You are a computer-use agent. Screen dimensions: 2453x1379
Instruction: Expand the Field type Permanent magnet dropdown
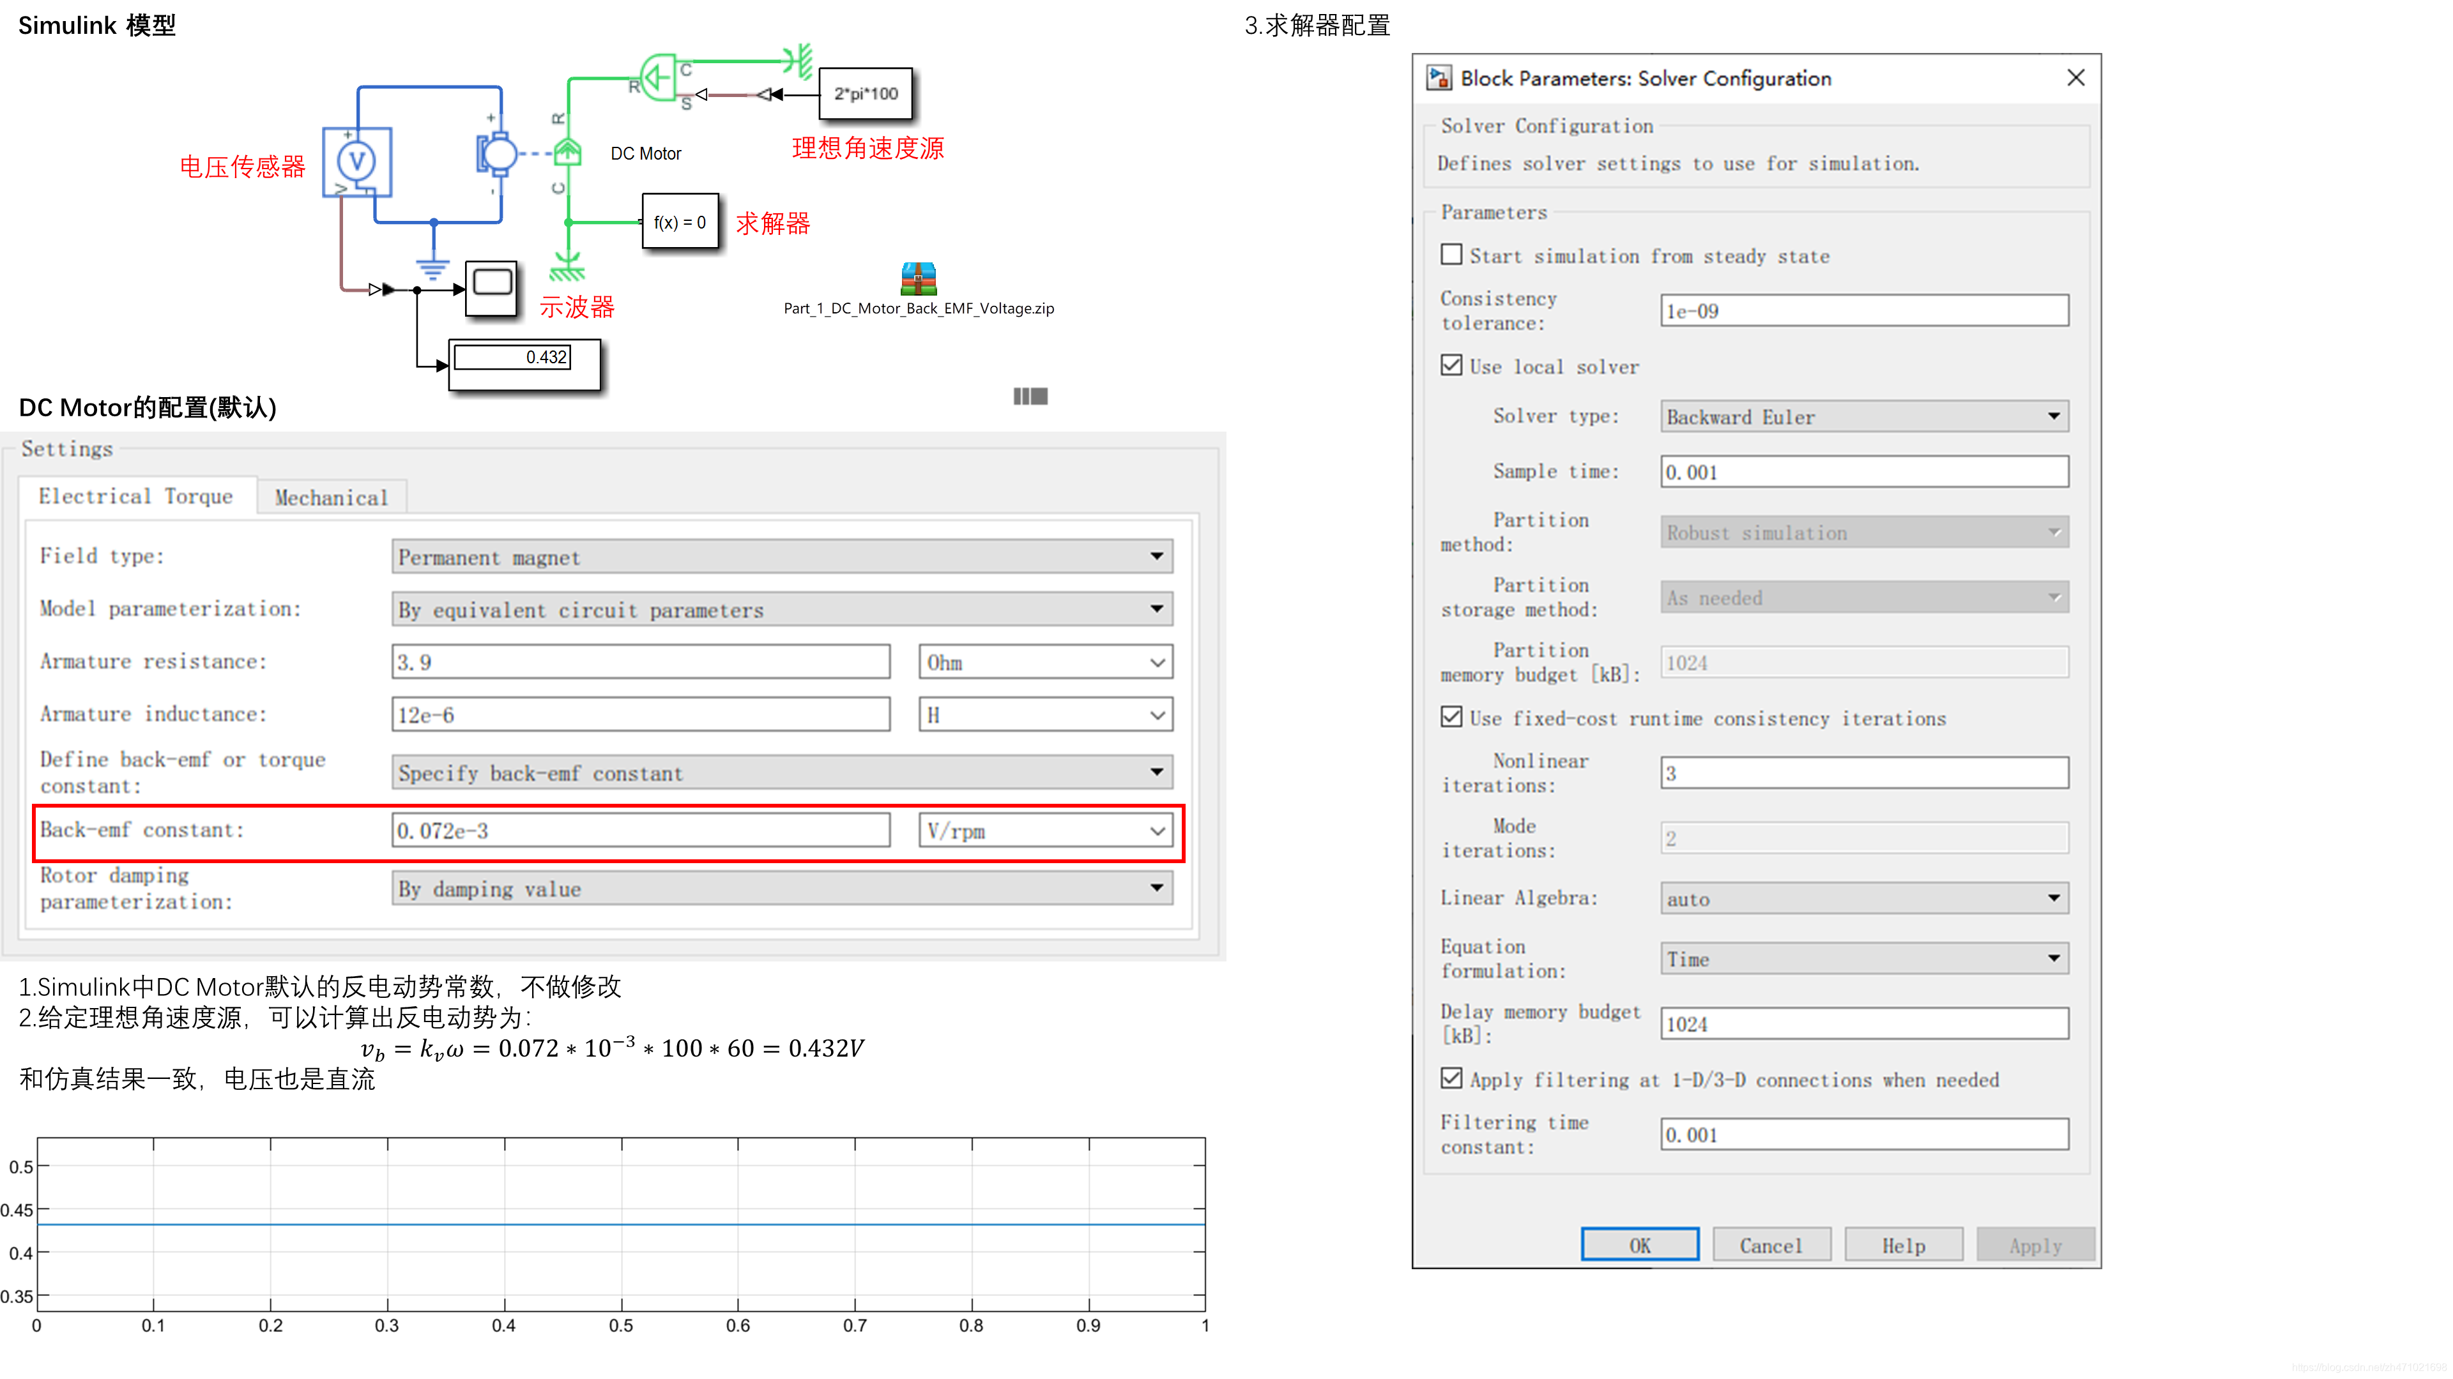click(782, 557)
